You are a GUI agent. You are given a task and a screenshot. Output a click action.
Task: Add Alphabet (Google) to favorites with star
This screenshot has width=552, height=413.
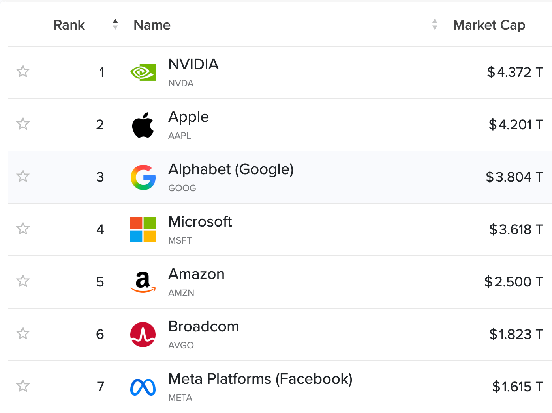click(23, 176)
